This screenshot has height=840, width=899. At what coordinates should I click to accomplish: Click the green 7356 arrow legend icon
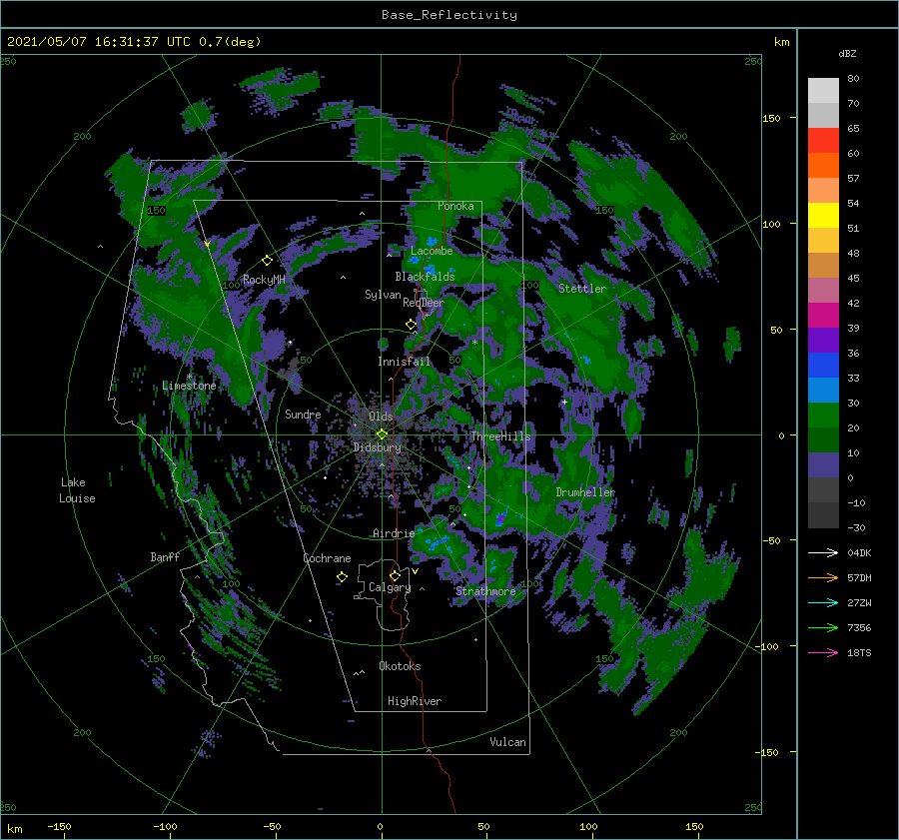[823, 628]
